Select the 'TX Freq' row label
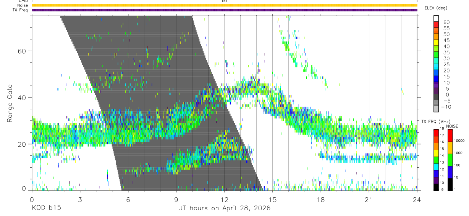The image size is (469, 216). 21,10
